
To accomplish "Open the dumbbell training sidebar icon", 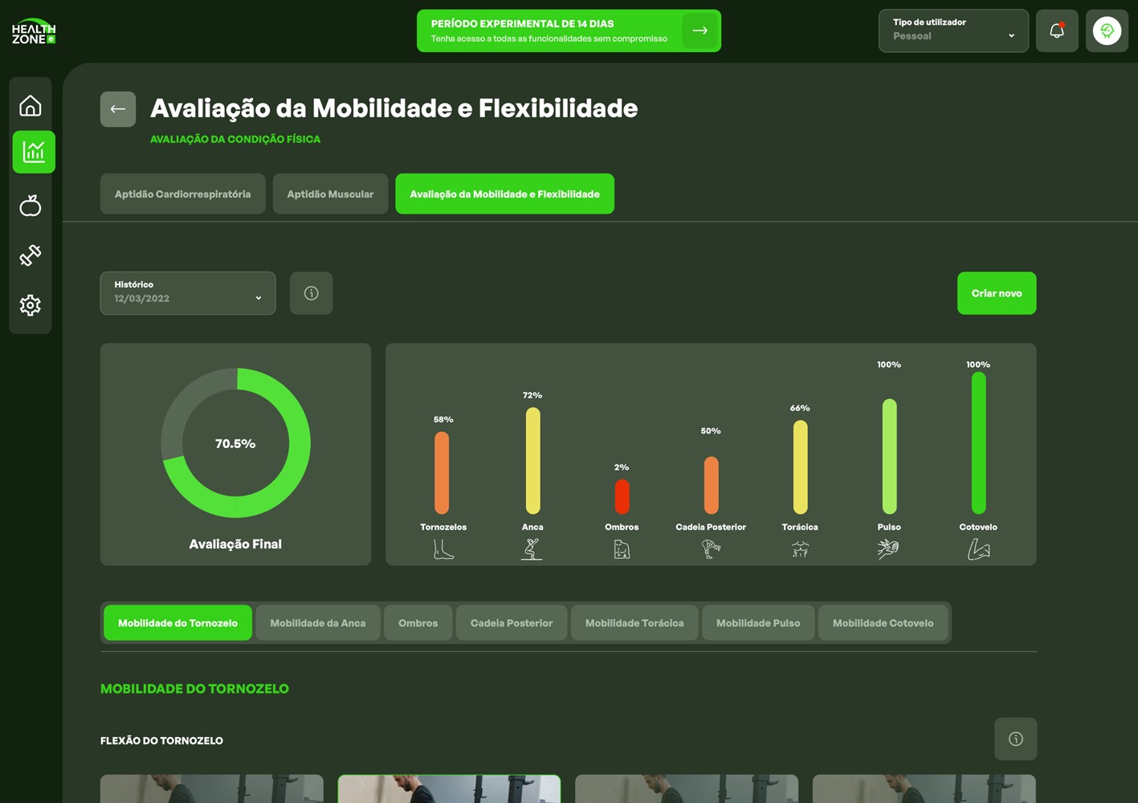I will (x=31, y=255).
